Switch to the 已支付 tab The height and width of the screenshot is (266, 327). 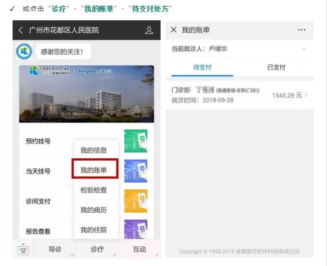[276, 67]
